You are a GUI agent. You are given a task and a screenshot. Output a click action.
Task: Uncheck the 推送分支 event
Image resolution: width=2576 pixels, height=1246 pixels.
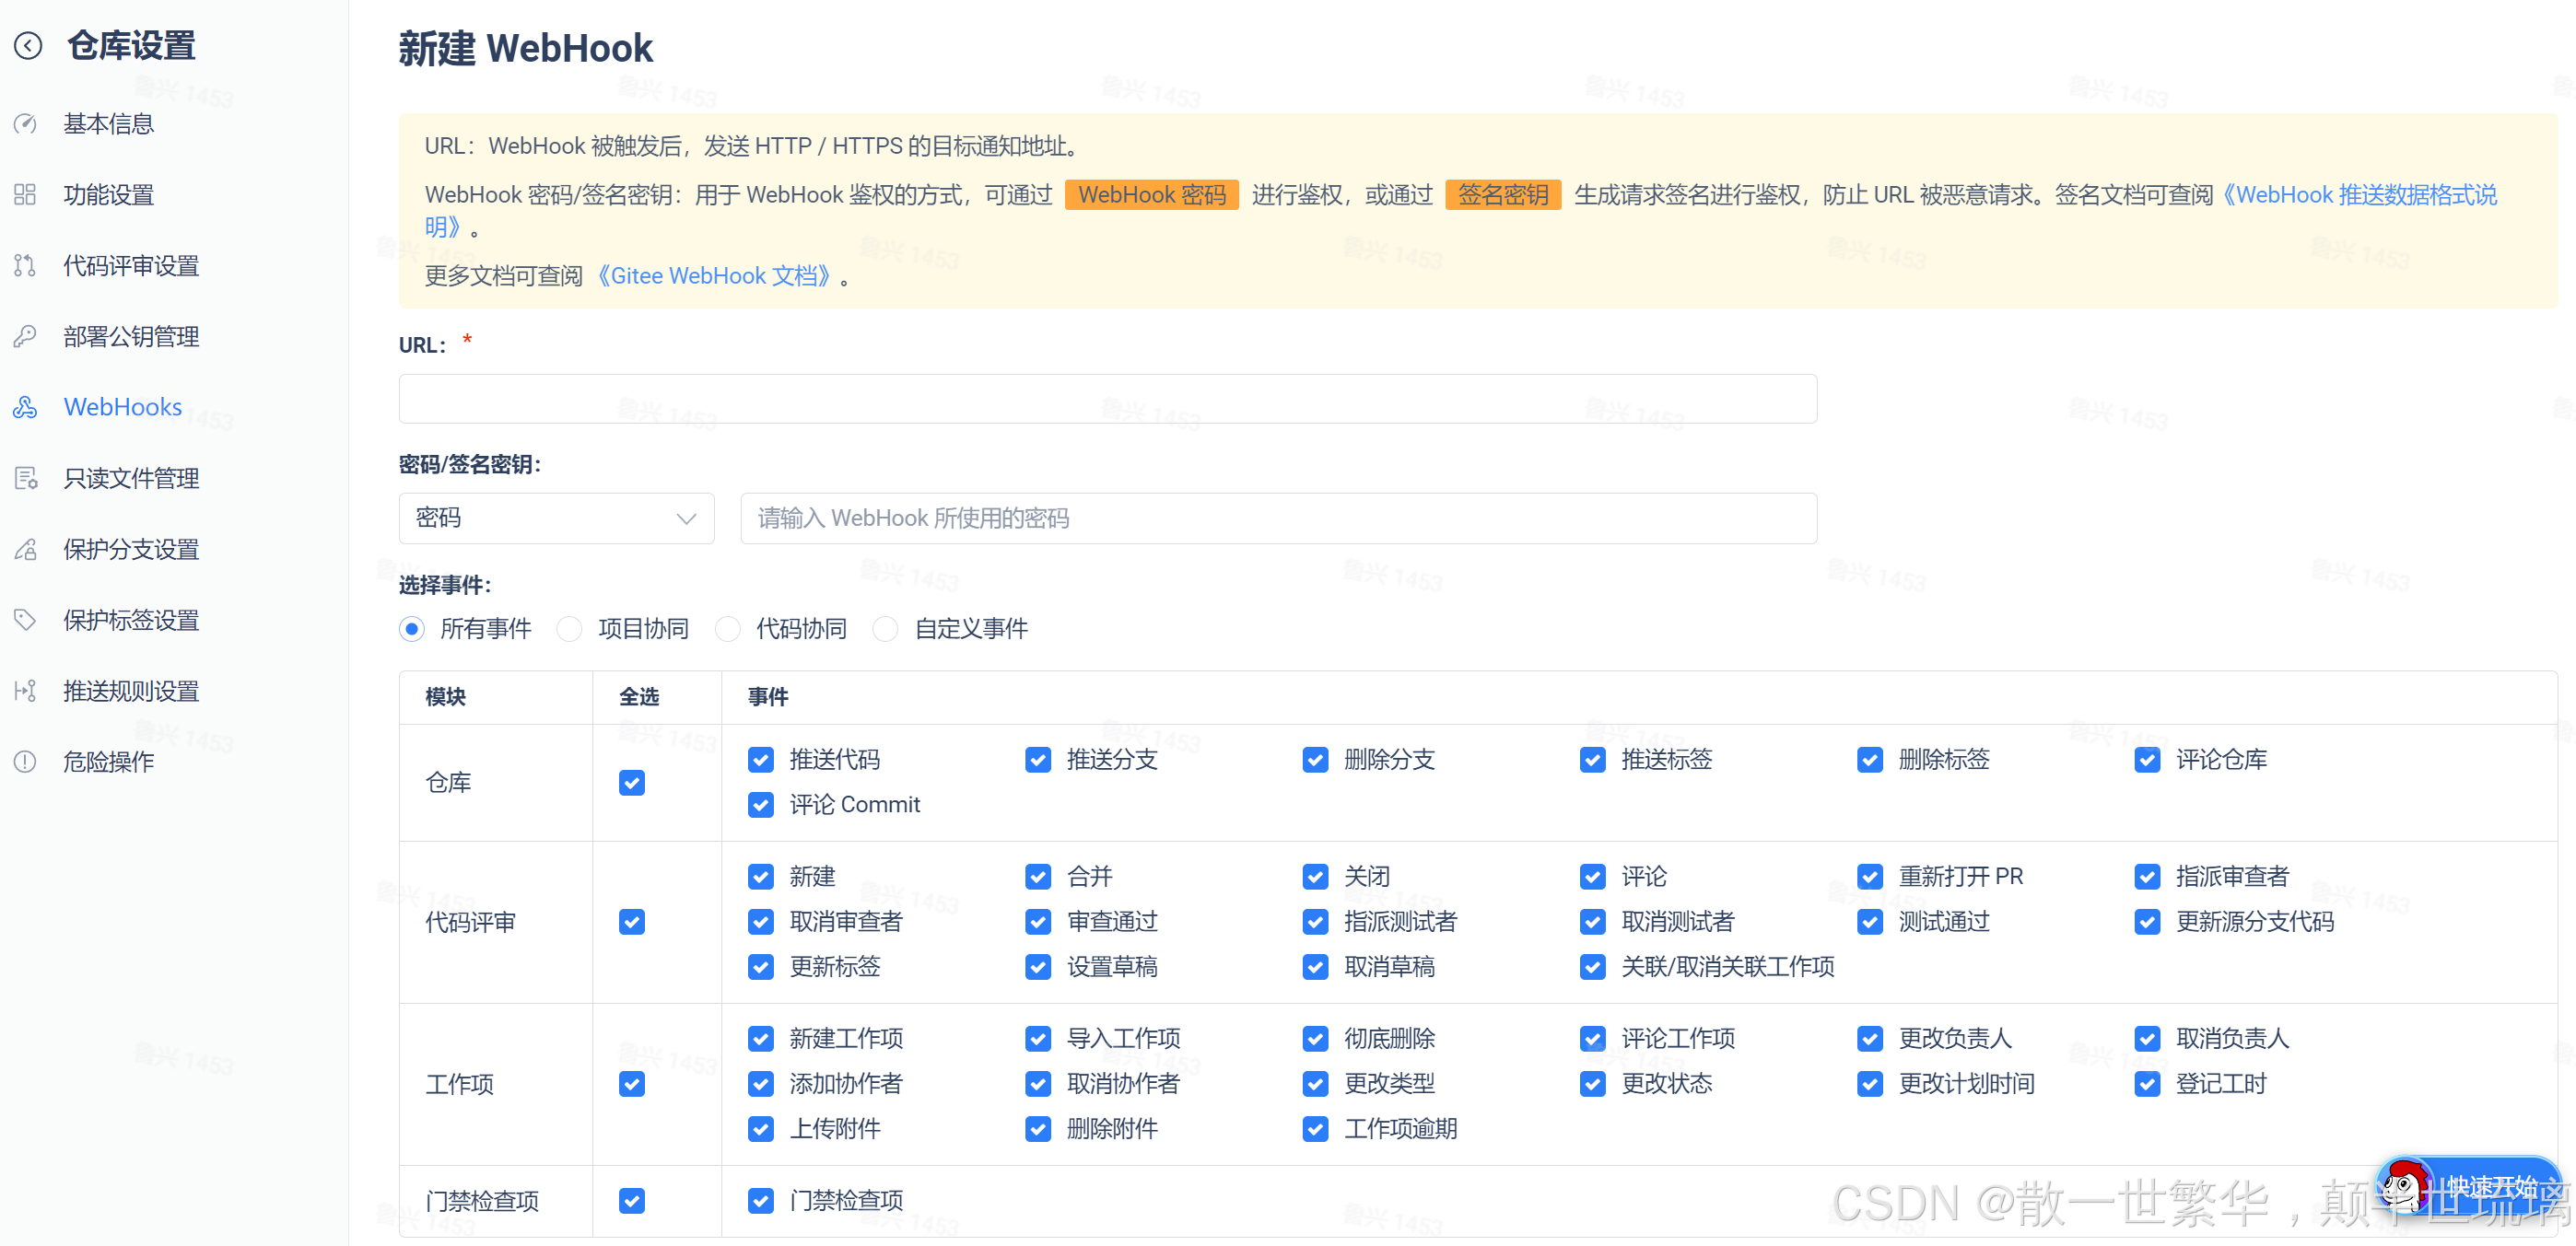(1037, 761)
